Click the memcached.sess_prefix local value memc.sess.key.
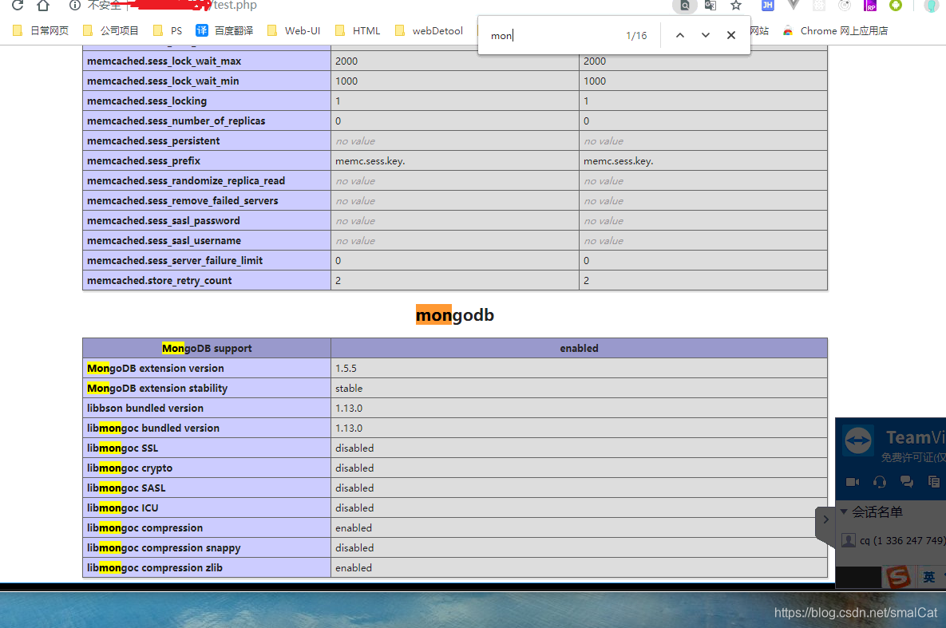The height and width of the screenshot is (628, 946). coord(370,161)
